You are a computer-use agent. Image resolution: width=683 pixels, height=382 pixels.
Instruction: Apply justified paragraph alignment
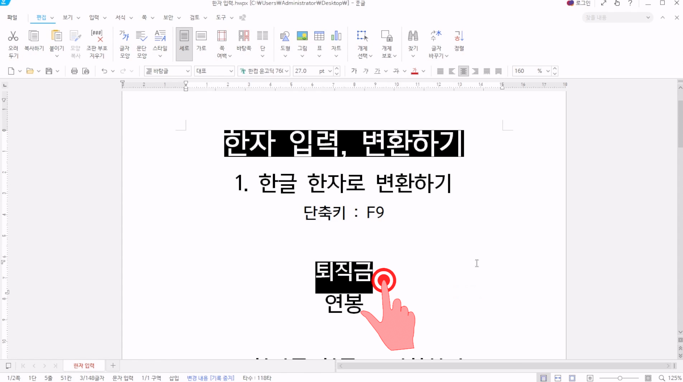(440, 71)
